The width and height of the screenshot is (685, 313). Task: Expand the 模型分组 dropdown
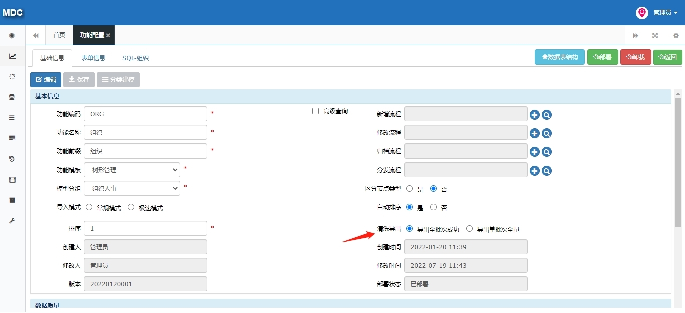click(132, 188)
